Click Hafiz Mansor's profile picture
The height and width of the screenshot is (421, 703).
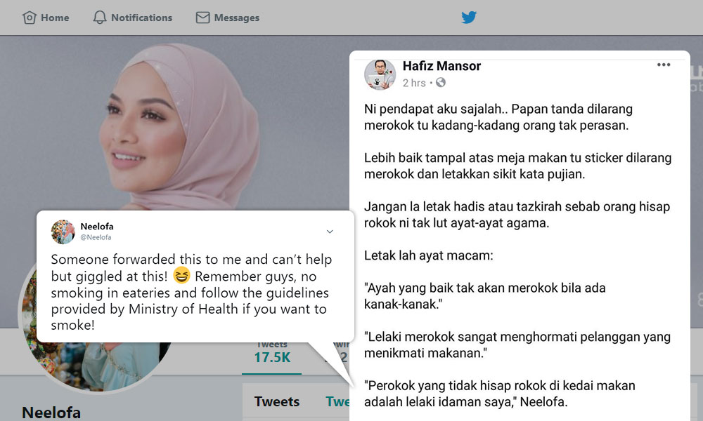[x=380, y=74]
